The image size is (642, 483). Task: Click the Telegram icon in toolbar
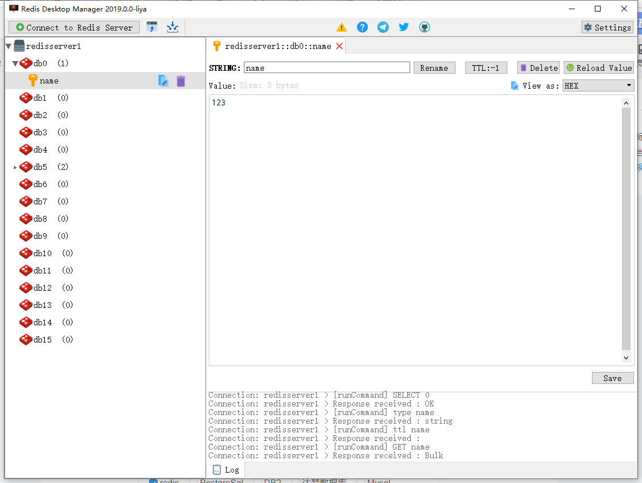coord(383,26)
